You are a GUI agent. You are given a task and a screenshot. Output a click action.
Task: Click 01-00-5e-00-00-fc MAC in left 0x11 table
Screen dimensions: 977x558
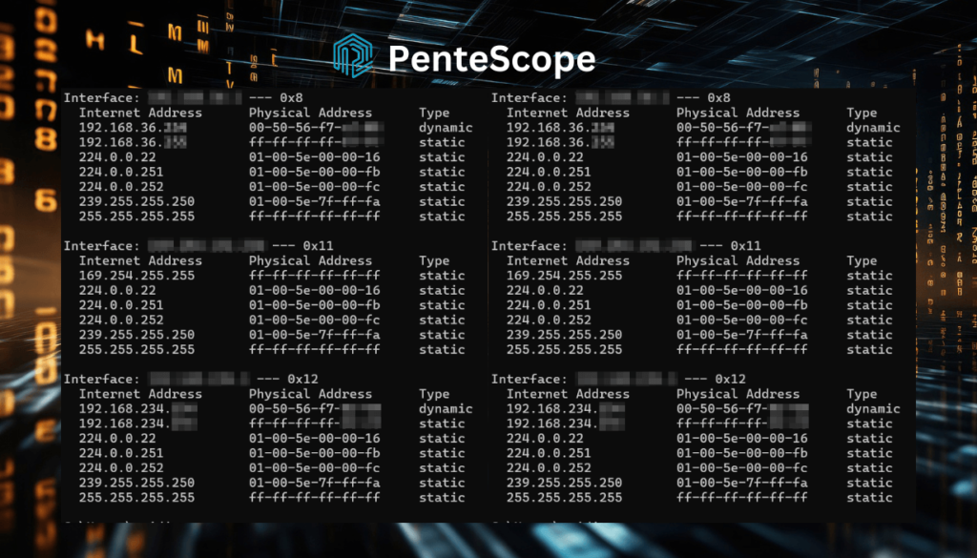coord(314,320)
